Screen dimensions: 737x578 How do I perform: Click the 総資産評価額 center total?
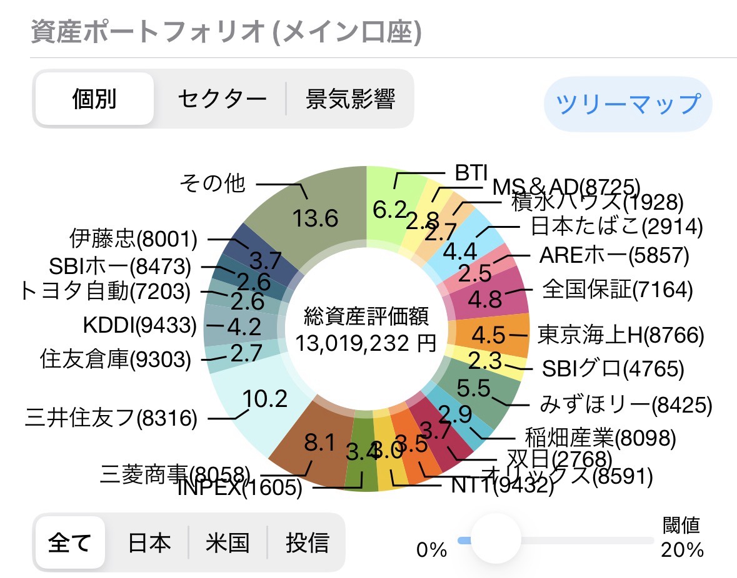(366, 330)
